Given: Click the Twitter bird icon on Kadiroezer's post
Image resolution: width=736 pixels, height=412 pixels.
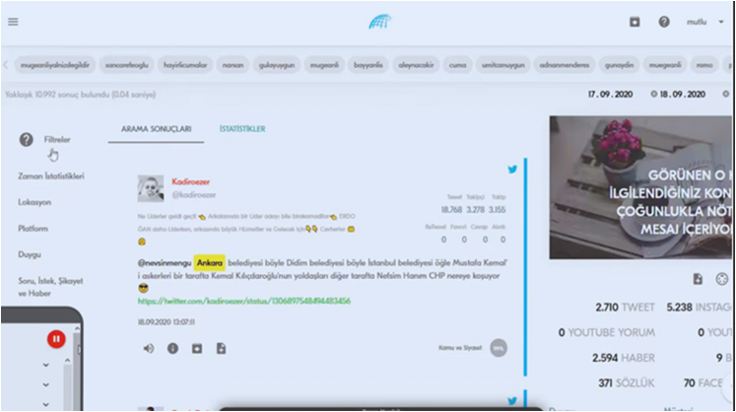Looking at the screenshot, I should [x=512, y=170].
